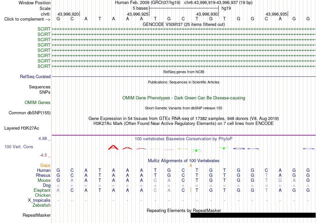Click the hg19 label beside the scale bar
This screenshot has height=223, width=316.
pos(226,8)
